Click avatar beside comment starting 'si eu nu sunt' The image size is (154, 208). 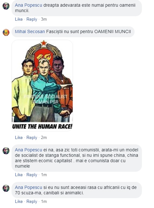pyautogui.click(x=6, y=188)
